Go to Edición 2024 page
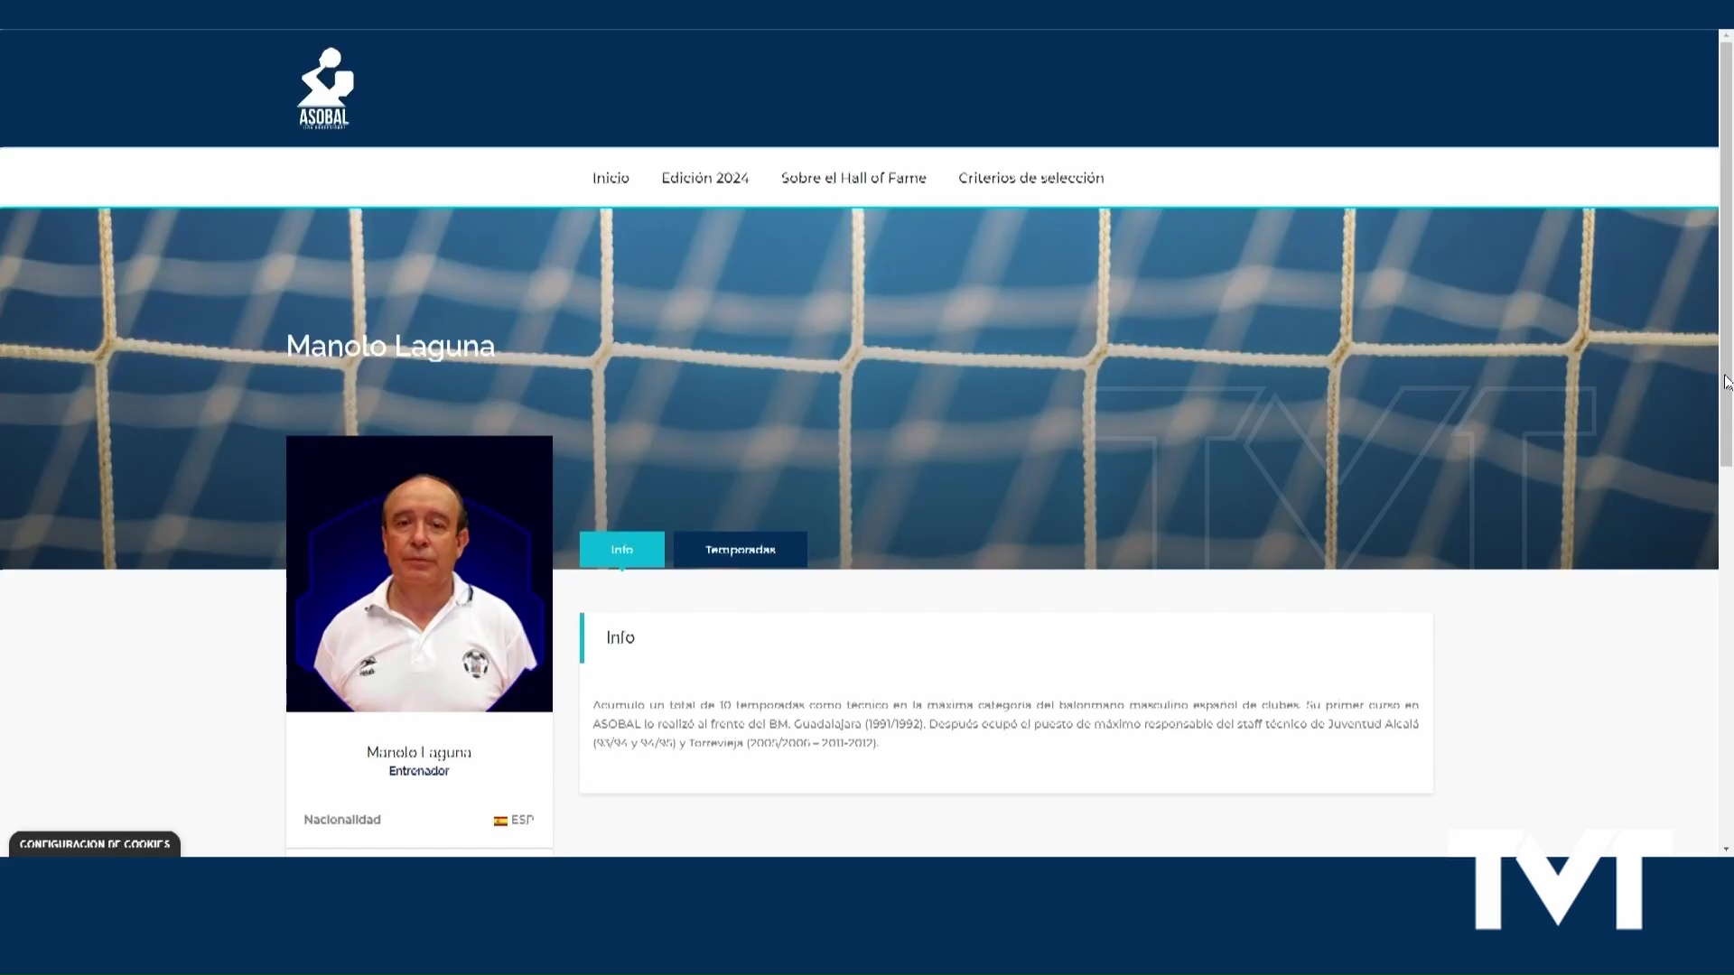The height and width of the screenshot is (975, 1734). [x=705, y=178]
